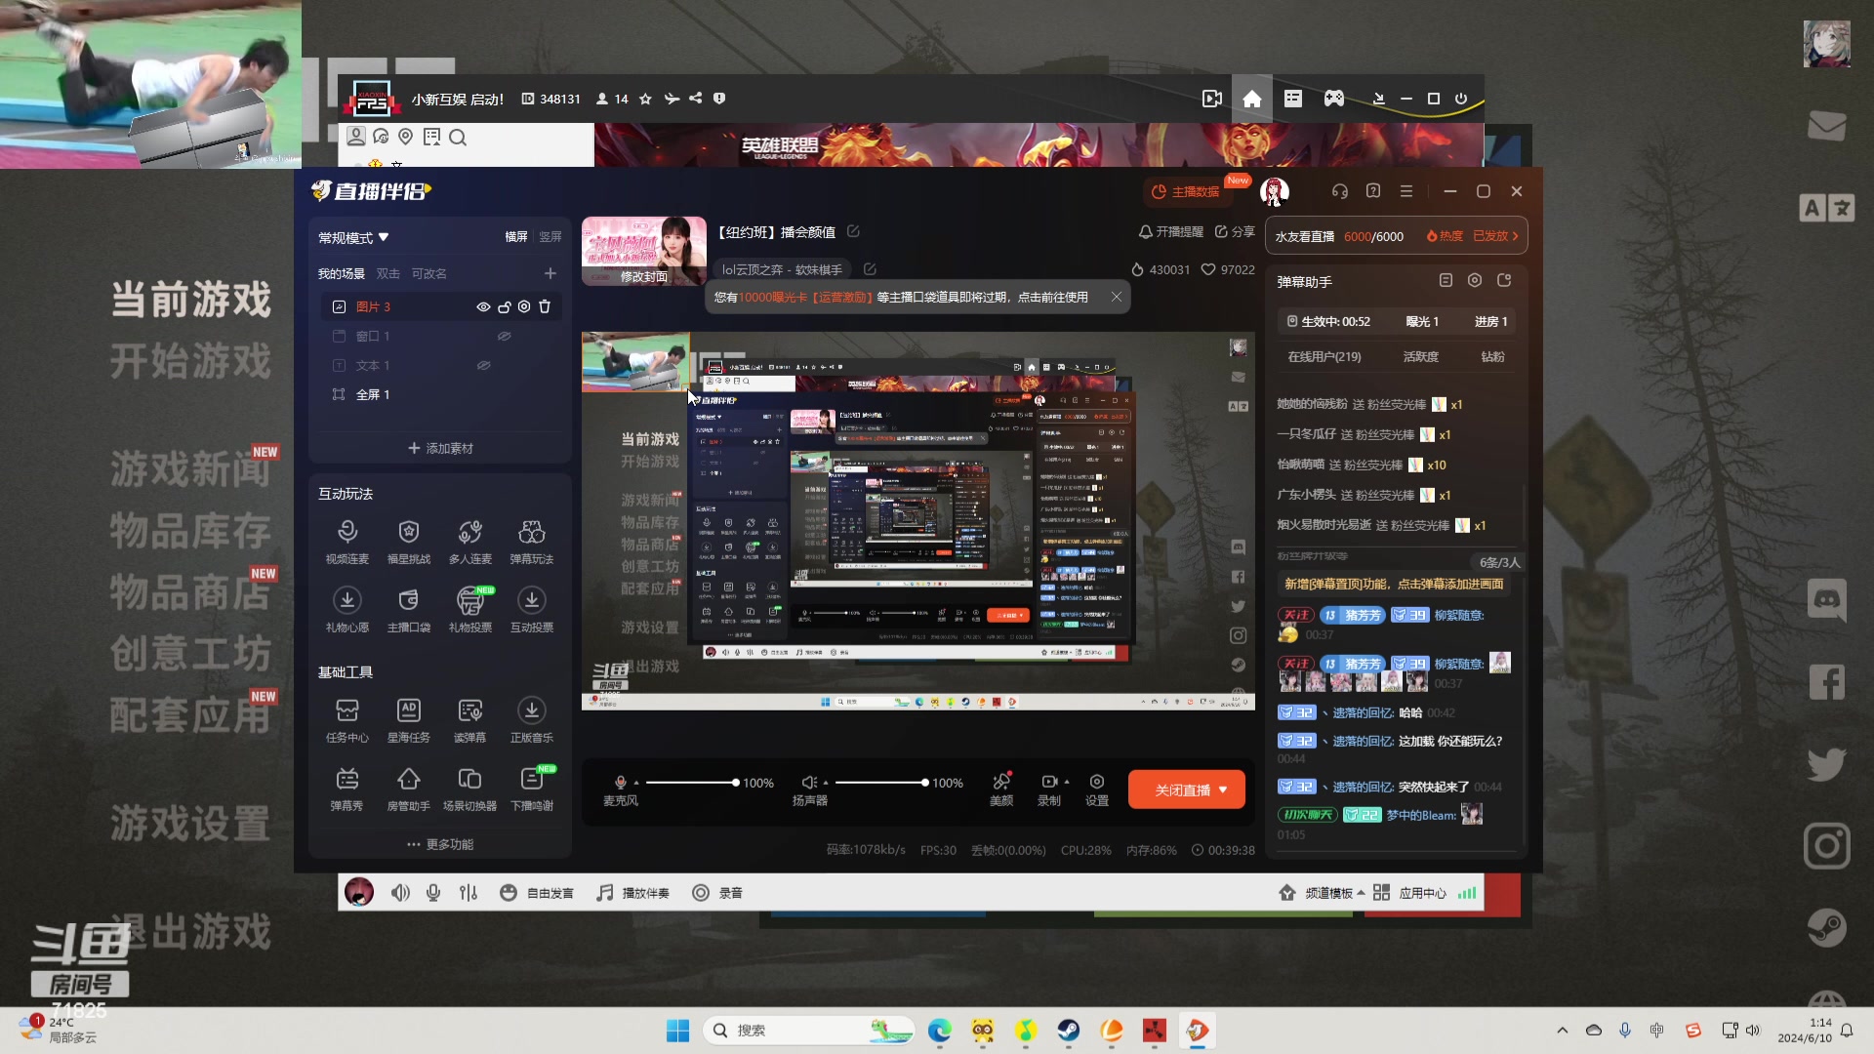Click the 分享 share button

click(1235, 231)
